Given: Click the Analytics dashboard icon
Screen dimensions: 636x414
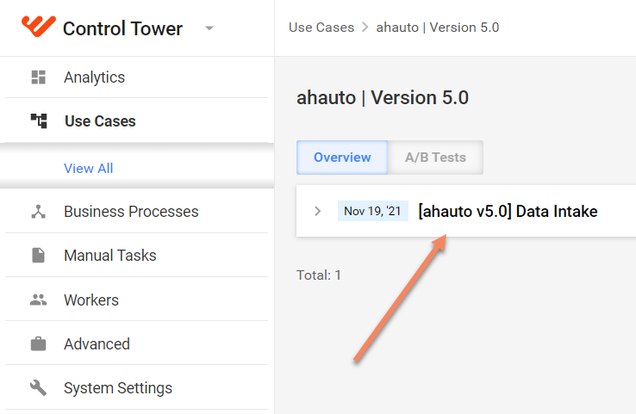Looking at the screenshot, I should [39, 77].
